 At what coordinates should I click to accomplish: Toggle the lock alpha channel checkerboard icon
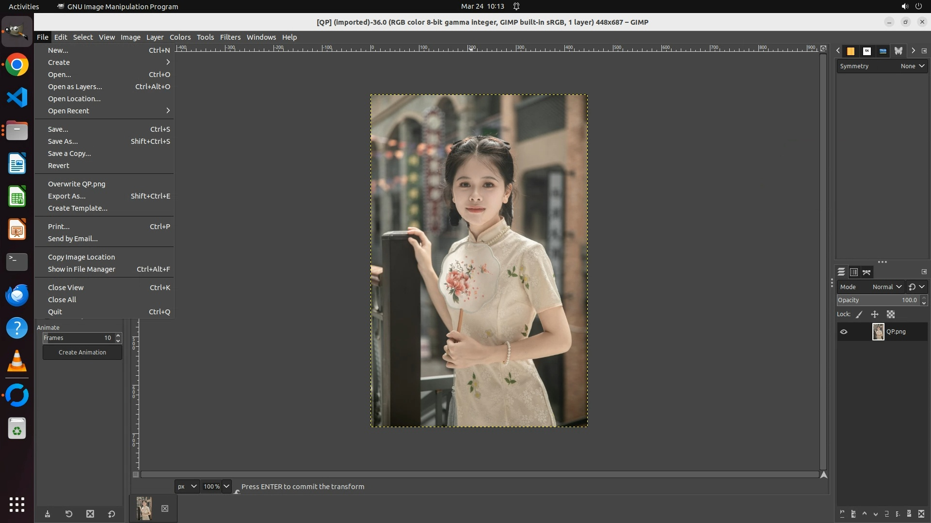pyautogui.click(x=891, y=314)
